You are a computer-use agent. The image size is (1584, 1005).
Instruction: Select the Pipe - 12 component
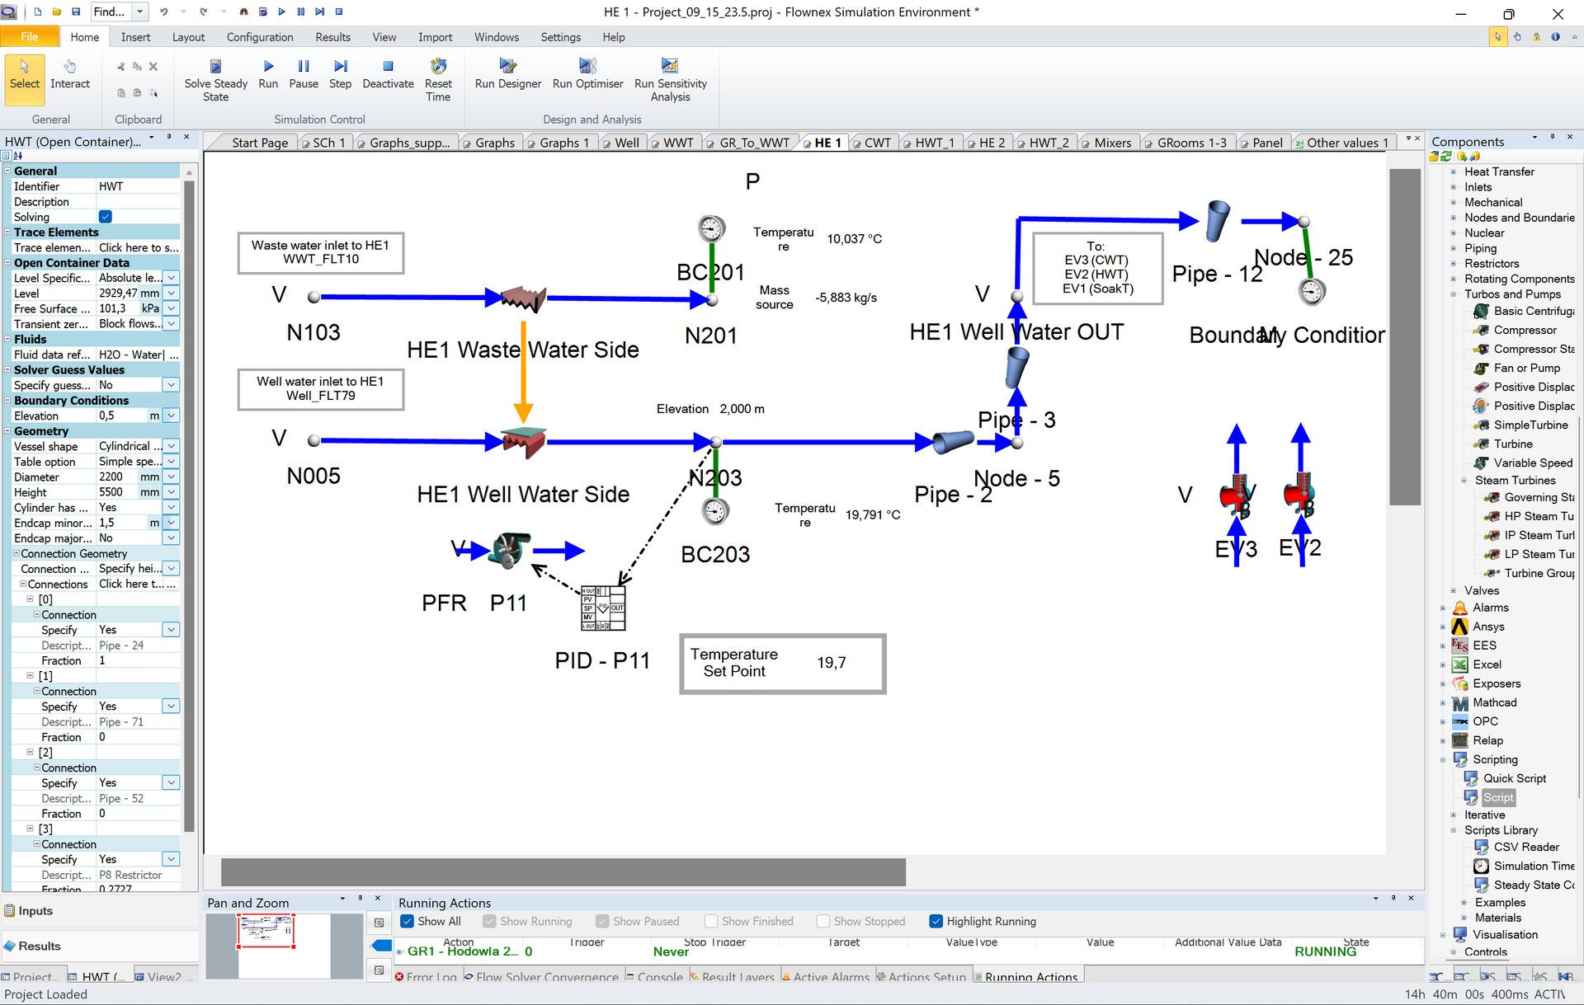click(1218, 221)
